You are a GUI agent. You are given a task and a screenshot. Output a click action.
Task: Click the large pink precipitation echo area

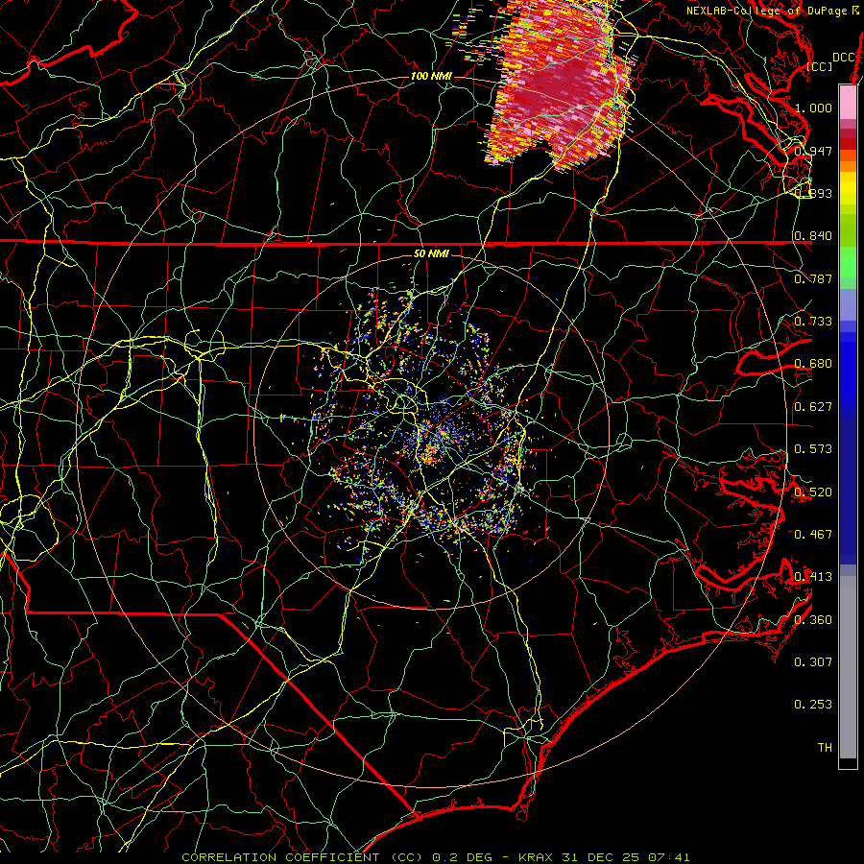coord(560,85)
